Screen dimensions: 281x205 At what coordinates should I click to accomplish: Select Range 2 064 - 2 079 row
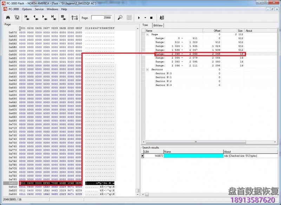(176, 58)
